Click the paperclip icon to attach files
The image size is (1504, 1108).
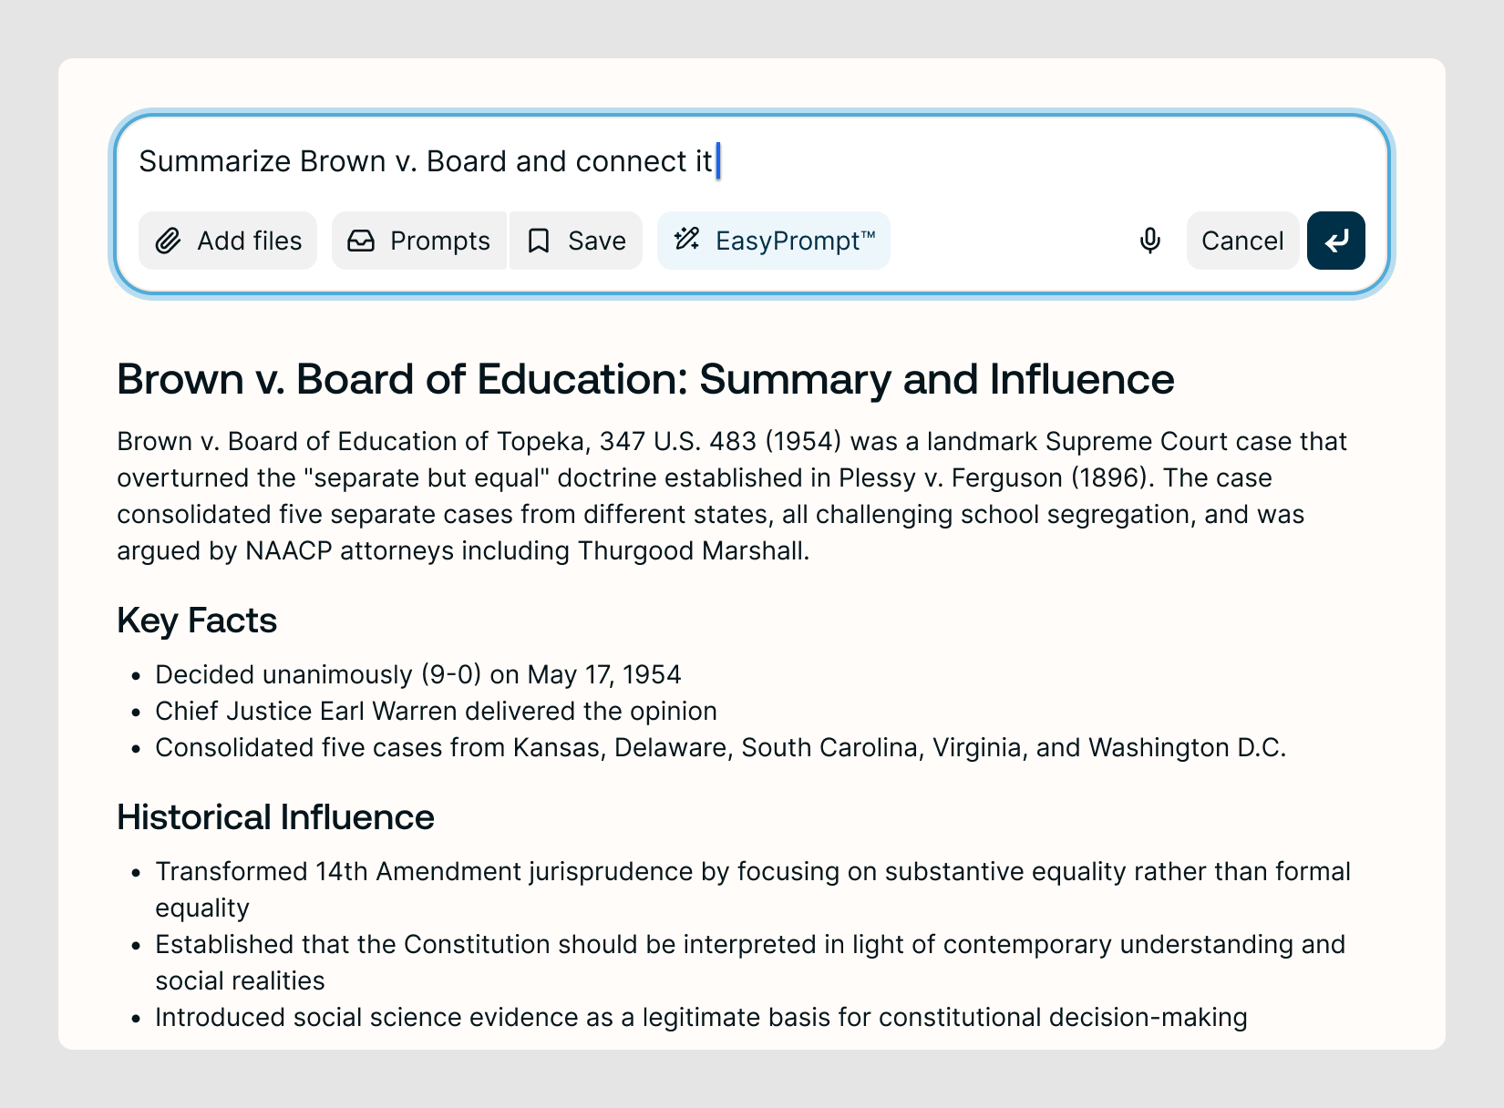point(168,241)
